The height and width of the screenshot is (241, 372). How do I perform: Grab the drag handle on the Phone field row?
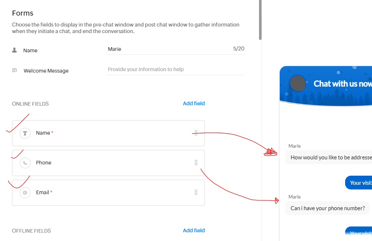[x=196, y=163]
